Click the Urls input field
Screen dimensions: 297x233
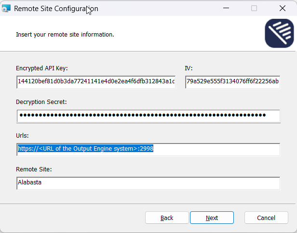tap(148, 149)
